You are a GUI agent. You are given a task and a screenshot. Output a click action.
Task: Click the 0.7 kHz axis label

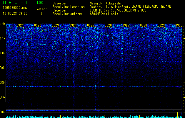(3, 97)
